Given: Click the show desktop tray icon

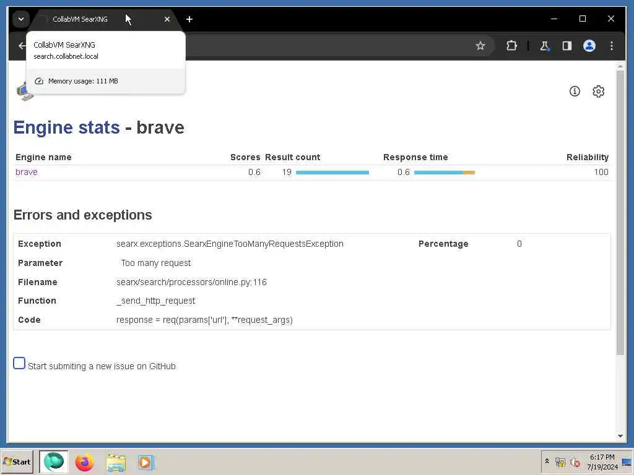Looking at the screenshot, I should [627, 461].
